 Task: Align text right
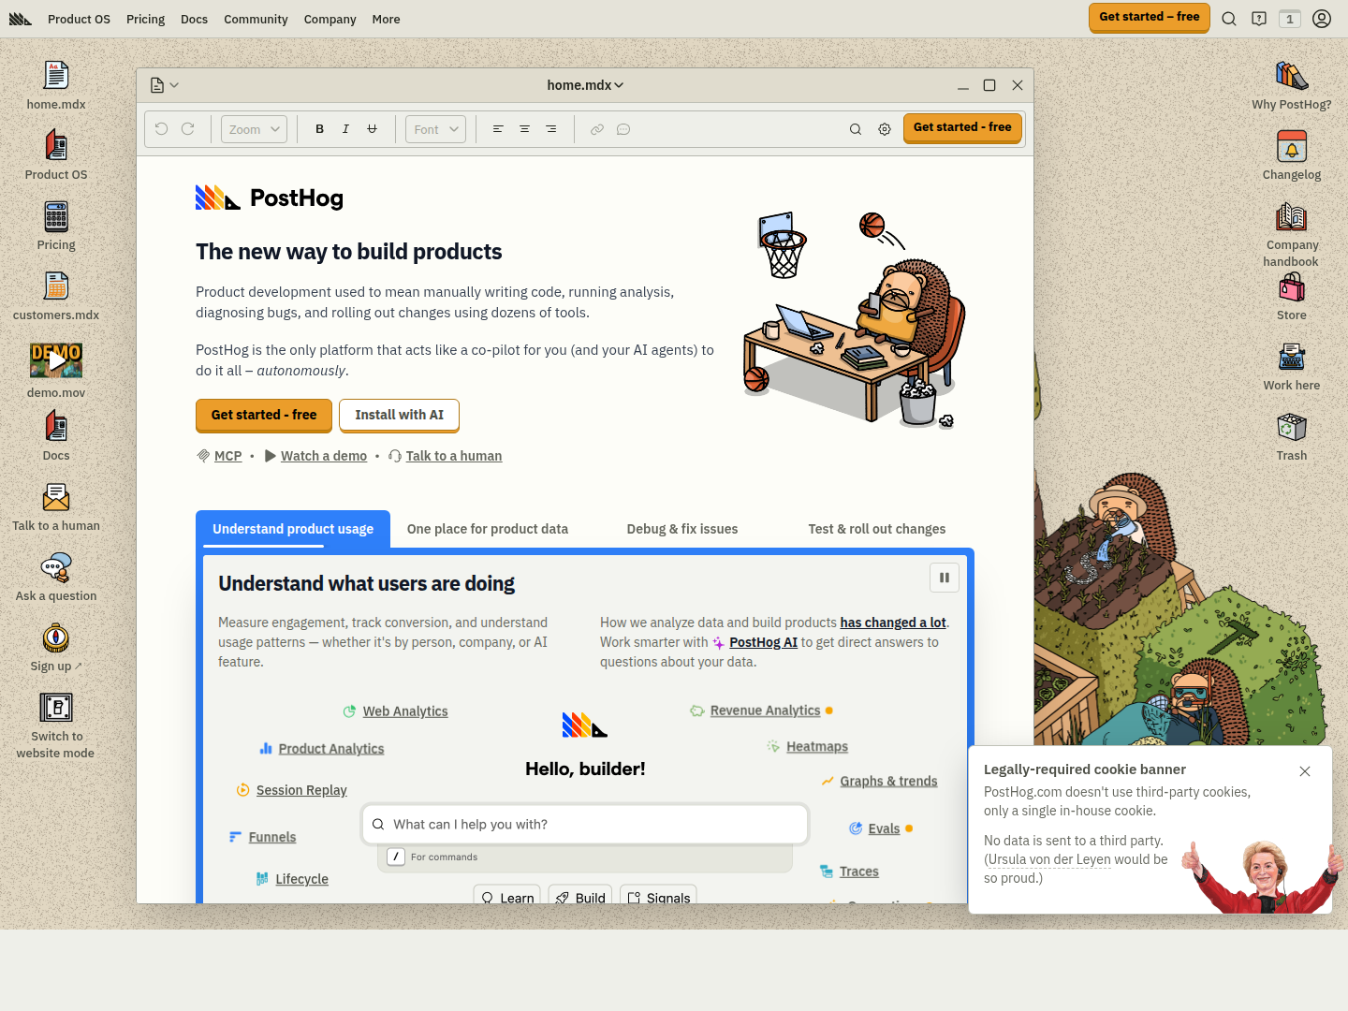click(550, 129)
